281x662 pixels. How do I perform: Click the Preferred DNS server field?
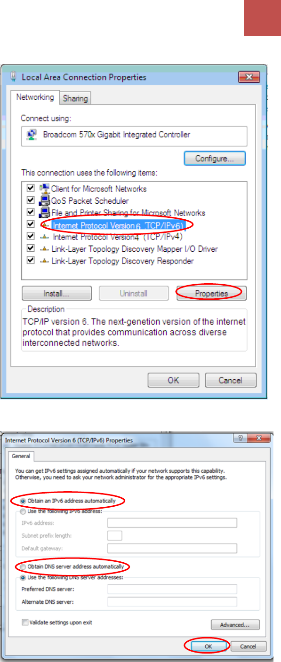[172, 590]
